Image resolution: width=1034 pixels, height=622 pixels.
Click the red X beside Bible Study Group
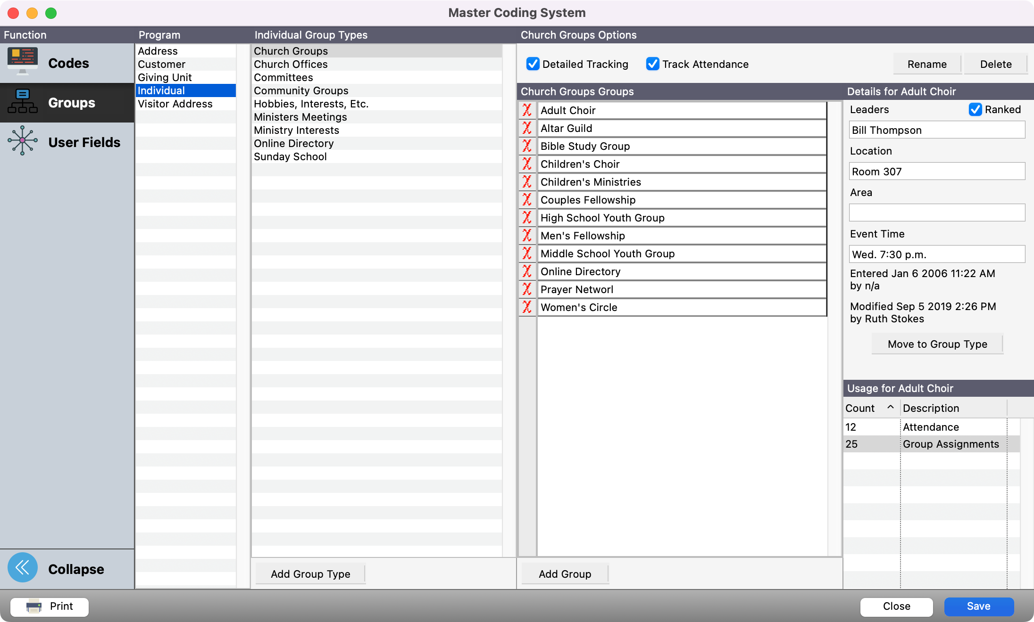click(527, 146)
